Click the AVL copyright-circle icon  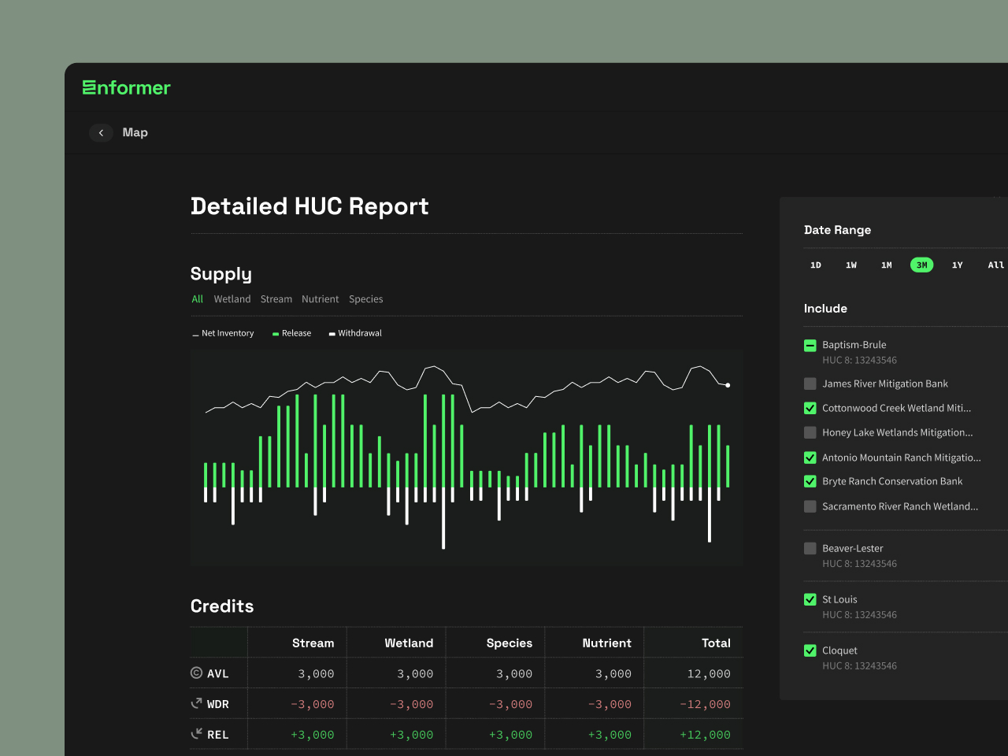[x=197, y=673]
